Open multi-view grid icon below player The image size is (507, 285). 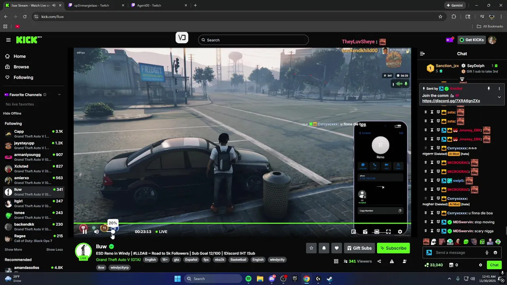click(336, 261)
